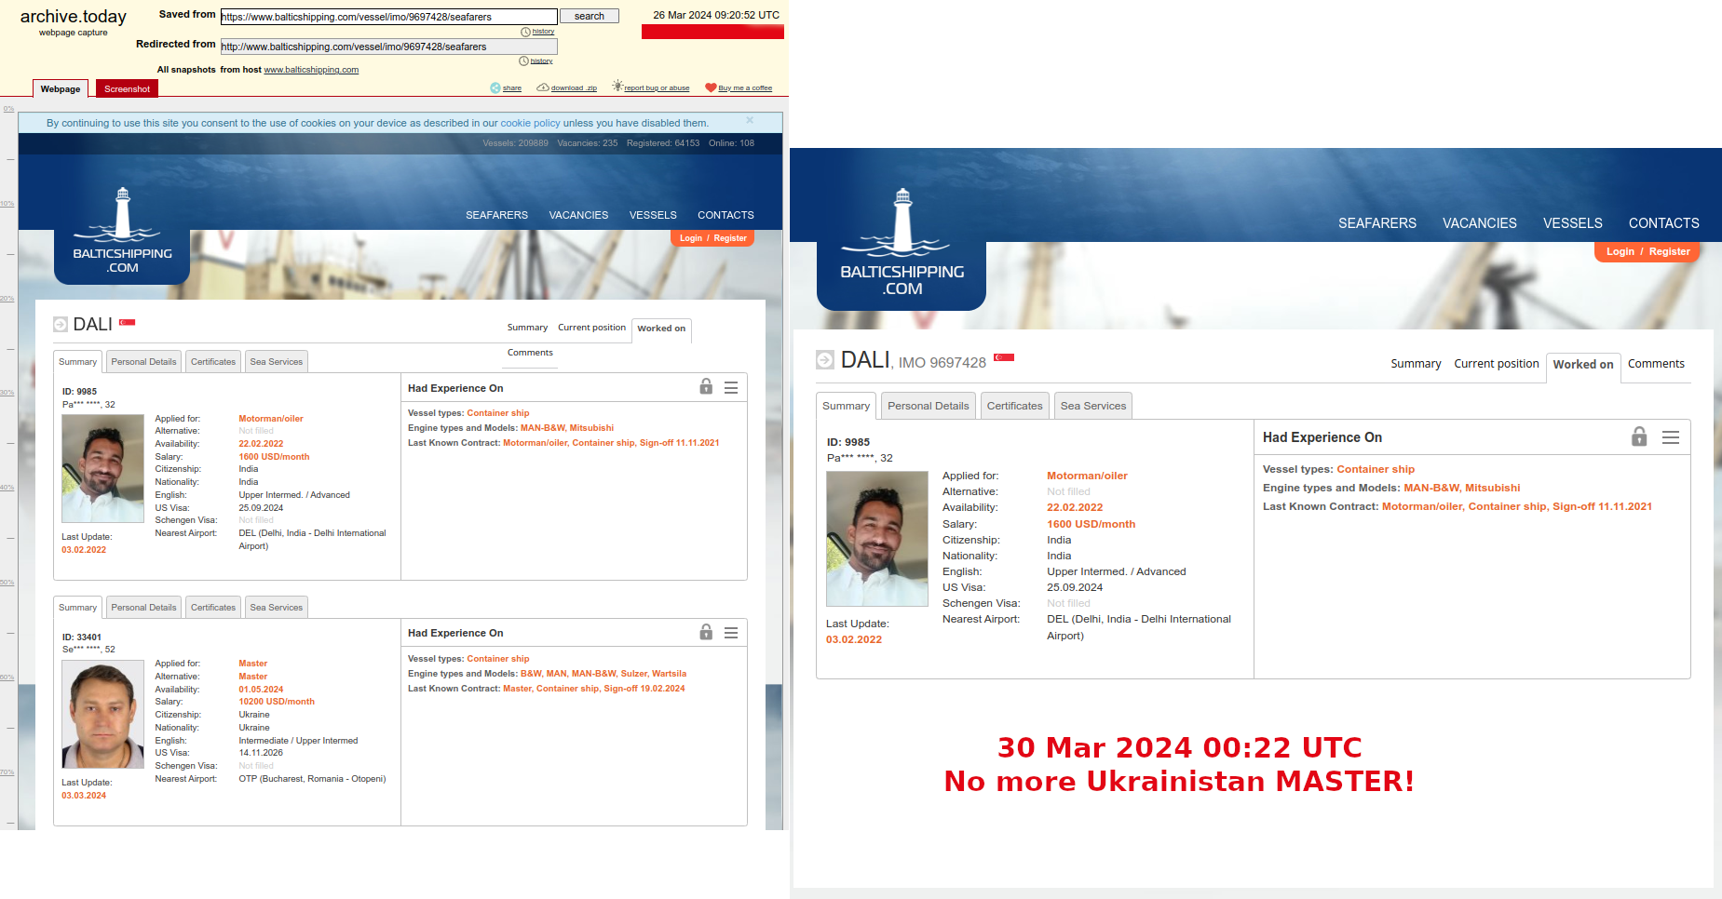Open Current position tab in left capture
Screen dimensions: 1722x899
pos(591,328)
